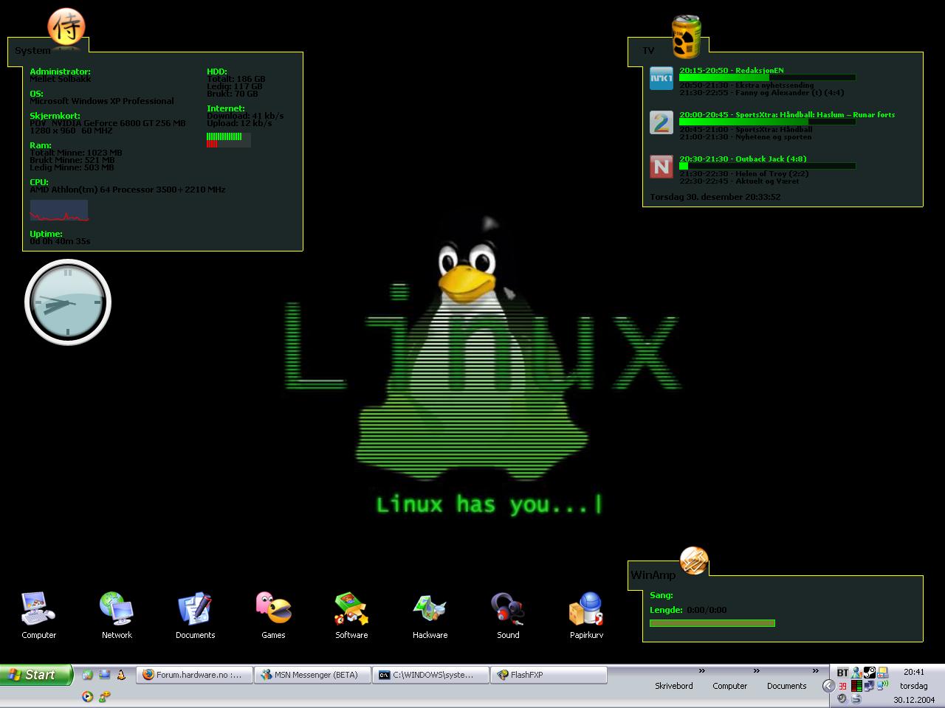Click '20:15-20:50 - RedaksjonEN' listing
The image size is (945, 708).
click(x=732, y=71)
